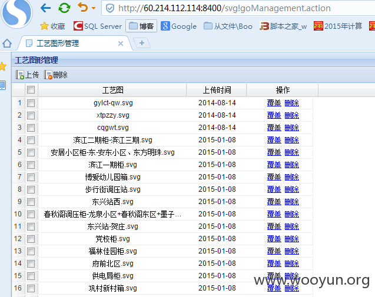Select file name 东兴站-贺庄.svg
This screenshot has height=297, width=375.
112,226
